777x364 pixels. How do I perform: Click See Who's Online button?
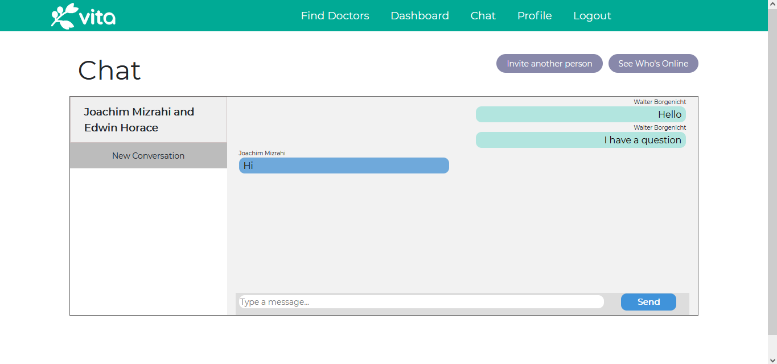click(x=653, y=64)
